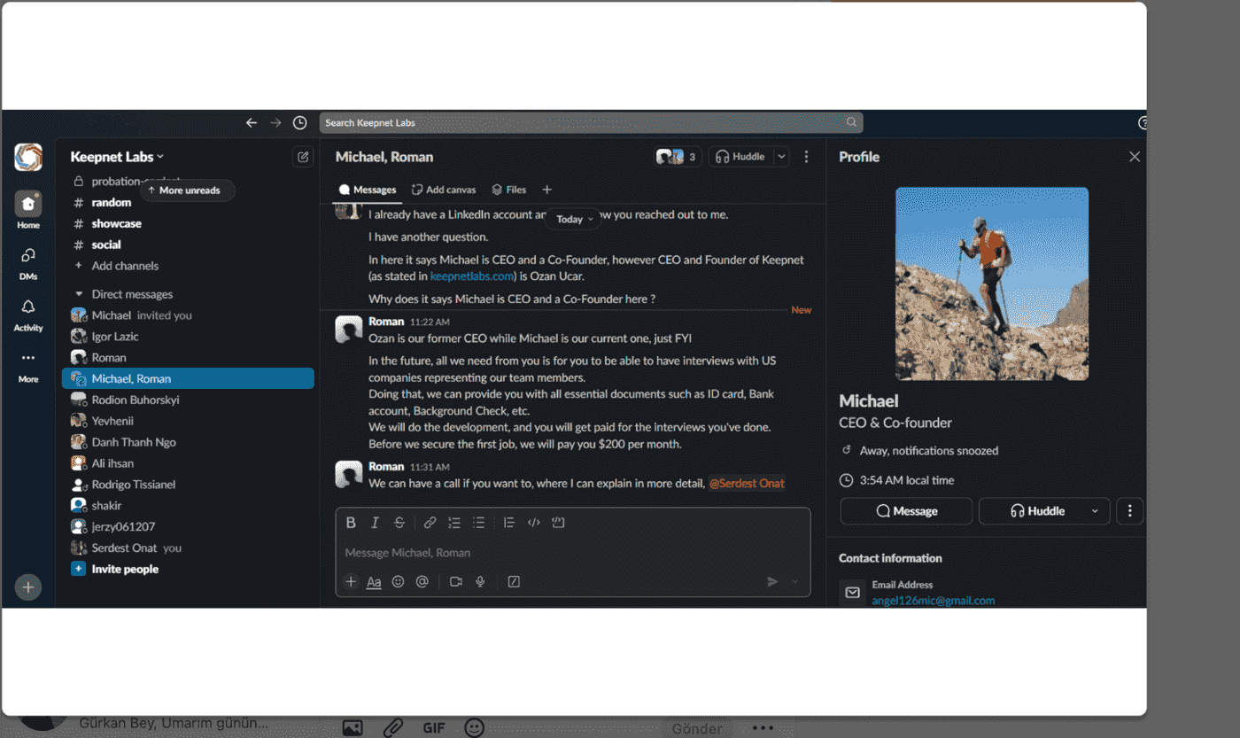Click the Add canvas tab
Image resolution: width=1240 pixels, height=738 pixels.
click(x=444, y=190)
